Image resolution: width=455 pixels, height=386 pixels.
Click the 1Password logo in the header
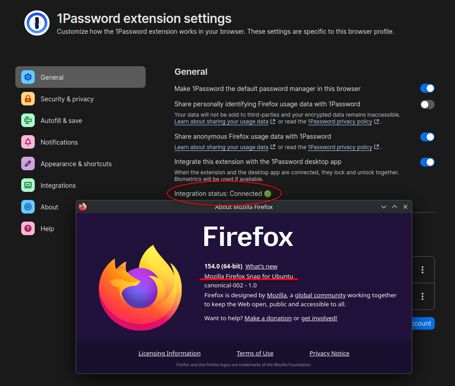tap(37, 23)
